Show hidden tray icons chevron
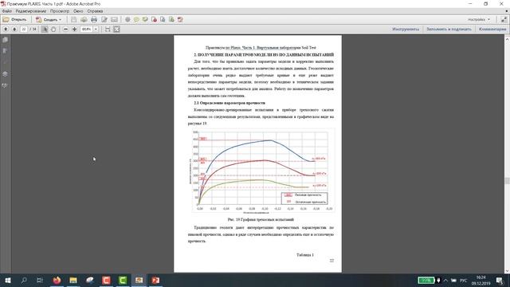Image resolution: width=510 pixels, height=287 pixels. pyautogui.click(x=445, y=280)
